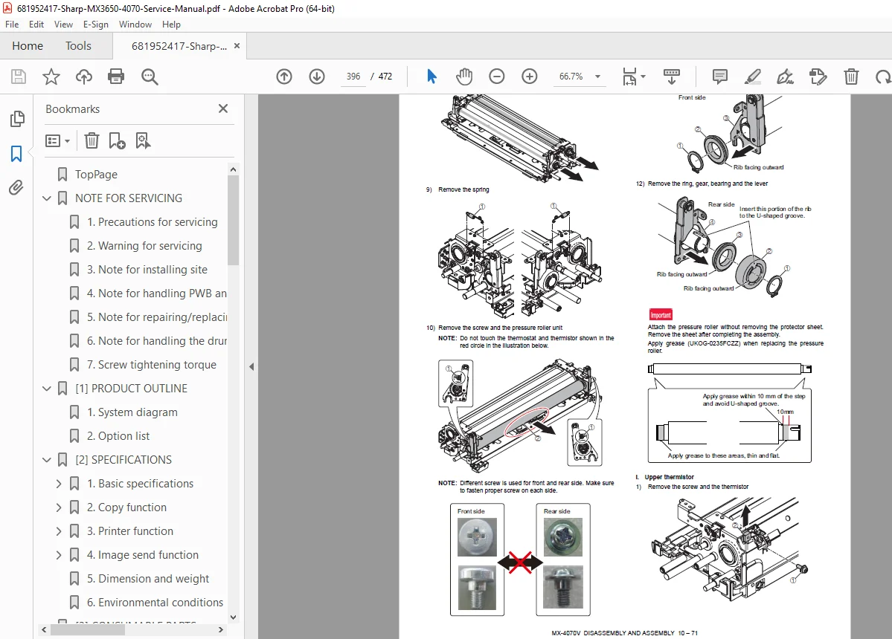Jump to 5. Dimension and weight bookmark
The width and height of the screenshot is (892, 639).
[x=148, y=579]
